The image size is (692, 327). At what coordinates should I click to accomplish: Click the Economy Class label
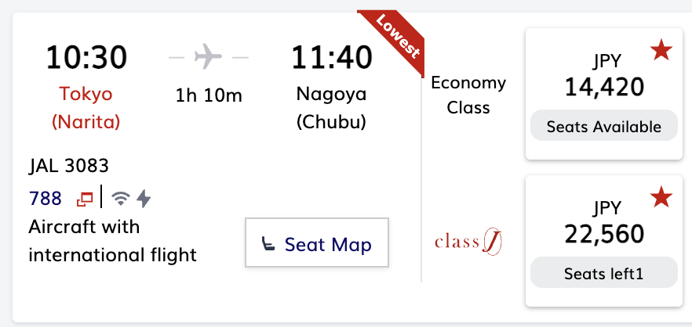coord(468,95)
